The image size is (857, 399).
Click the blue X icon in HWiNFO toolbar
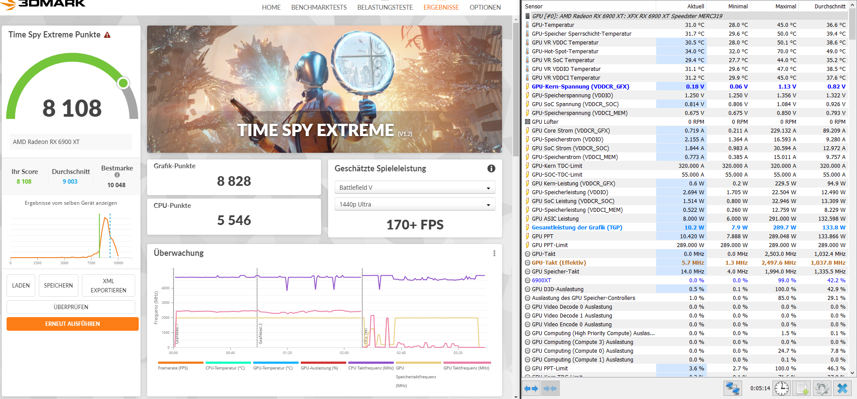pyautogui.click(x=842, y=388)
